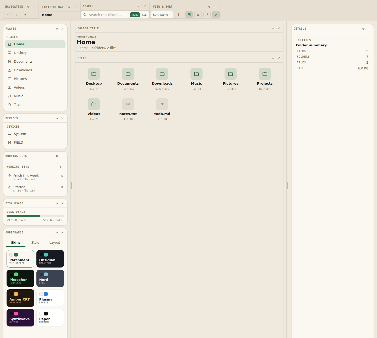Open settings gear of the Devices panel
The image size is (377, 338).
(x=57, y=118)
